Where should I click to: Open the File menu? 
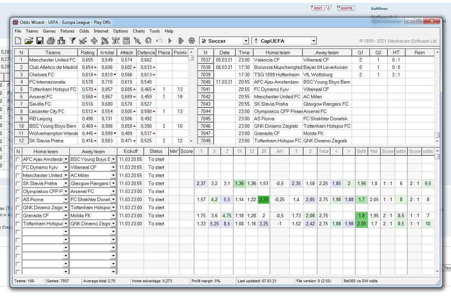pos(18,31)
